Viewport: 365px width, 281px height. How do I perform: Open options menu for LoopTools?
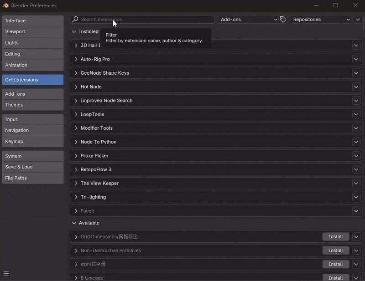point(356,114)
